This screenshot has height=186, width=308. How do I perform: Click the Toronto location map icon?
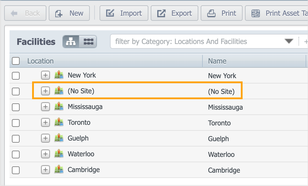[59, 122]
